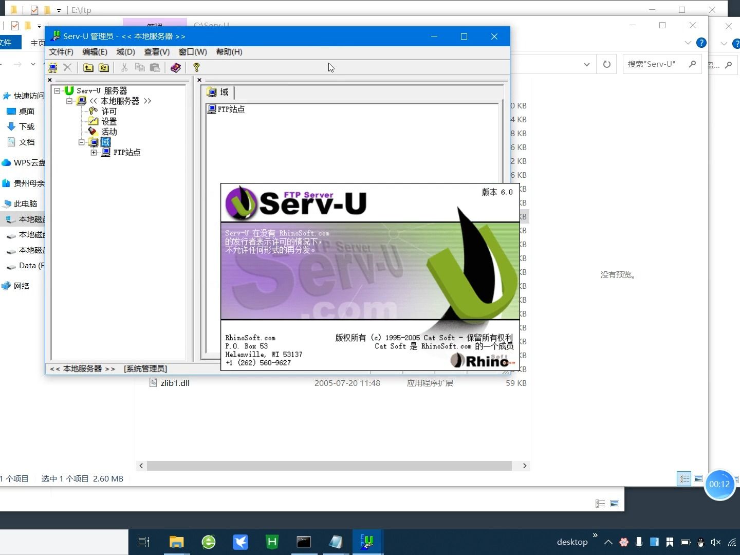The height and width of the screenshot is (555, 740).
Task: Select FTP站点 under 域 in tree
Action: 127,152
